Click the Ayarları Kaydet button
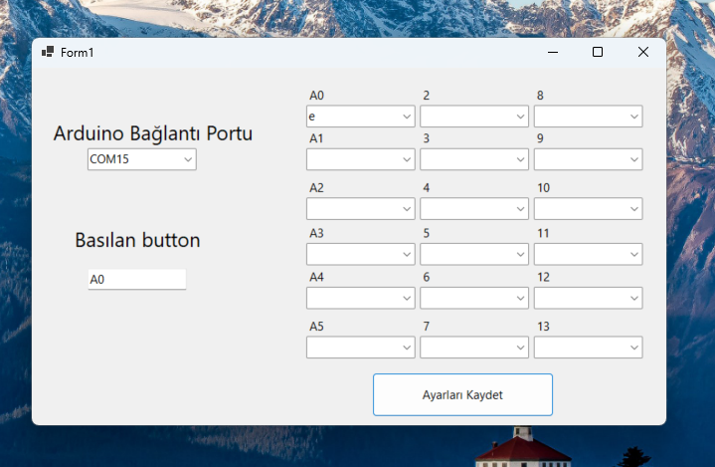This screenshot has width=715, height=467. (x=462, y=395)
